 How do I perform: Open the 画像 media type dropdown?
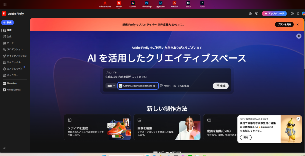[x=111, y=86]
